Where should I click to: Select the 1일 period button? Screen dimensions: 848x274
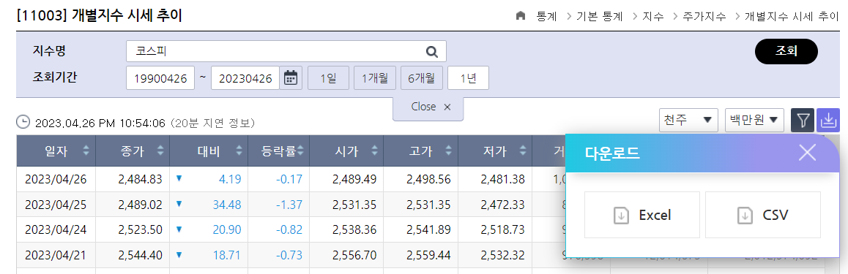[x=328, y=77]
